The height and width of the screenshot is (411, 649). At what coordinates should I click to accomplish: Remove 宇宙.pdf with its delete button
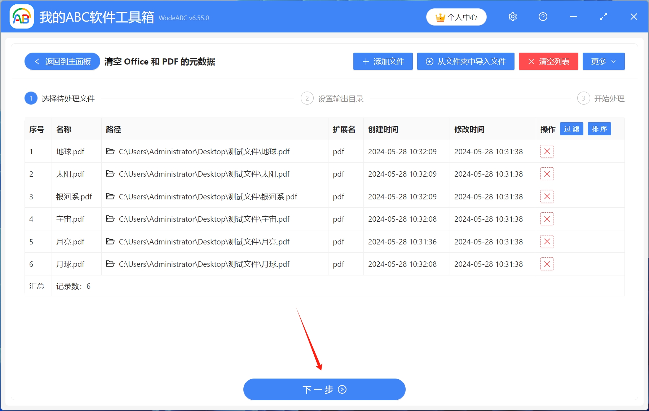pos(547,219)
